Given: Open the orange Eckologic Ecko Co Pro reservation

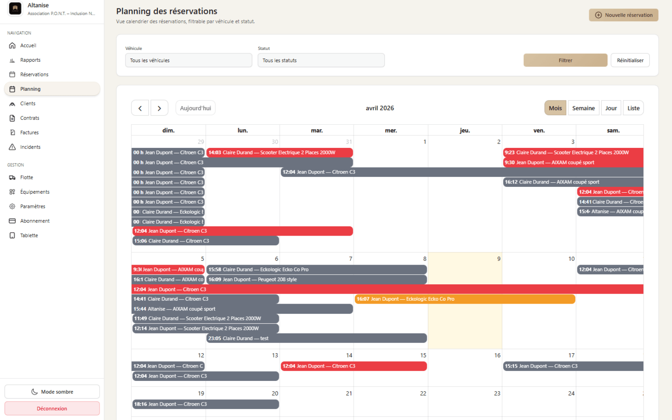Looking at the screenshot, I should point(465,299).
